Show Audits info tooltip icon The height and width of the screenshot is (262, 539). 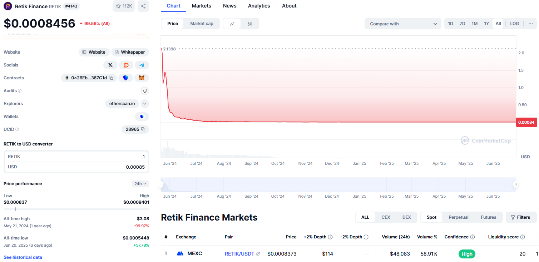(x=20, y=91)
